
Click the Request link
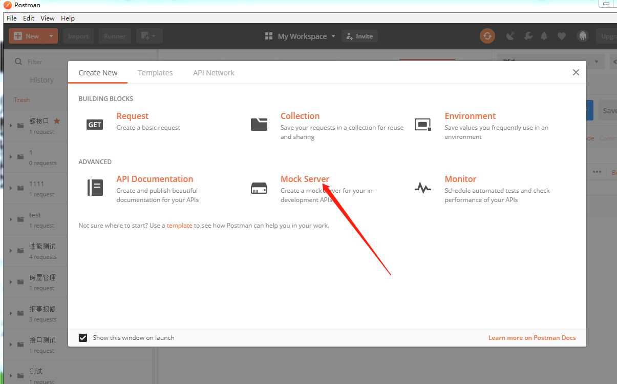132,116
